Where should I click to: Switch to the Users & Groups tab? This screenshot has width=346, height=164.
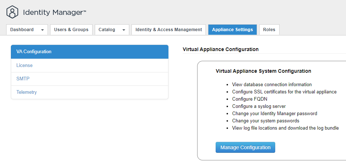coord(71,30)
